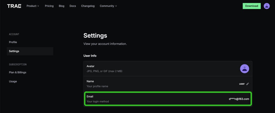Click the pencil icon to edit name
Image resolution: width=275 pixels, height=113 pixels.
click(x=248, y=84)
